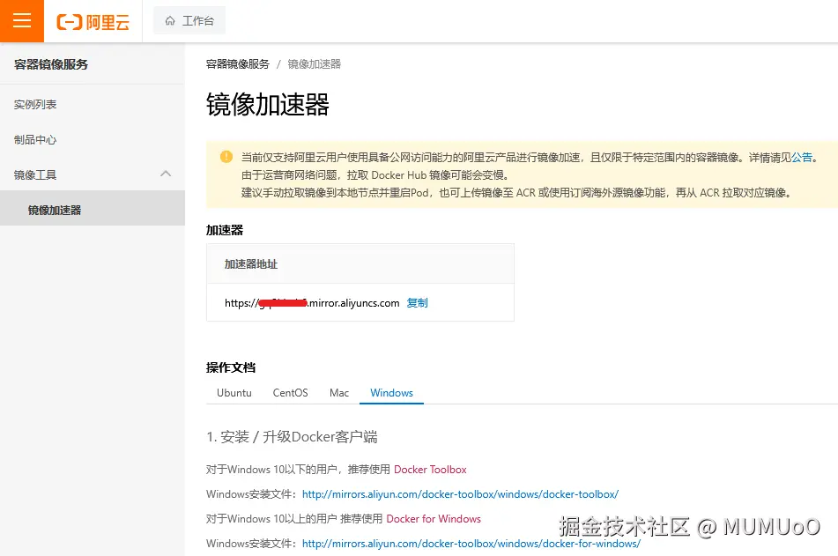838x556 pixels.
Task: Select 实例列表 in the sidebar
Action: [x=35, y=104]
